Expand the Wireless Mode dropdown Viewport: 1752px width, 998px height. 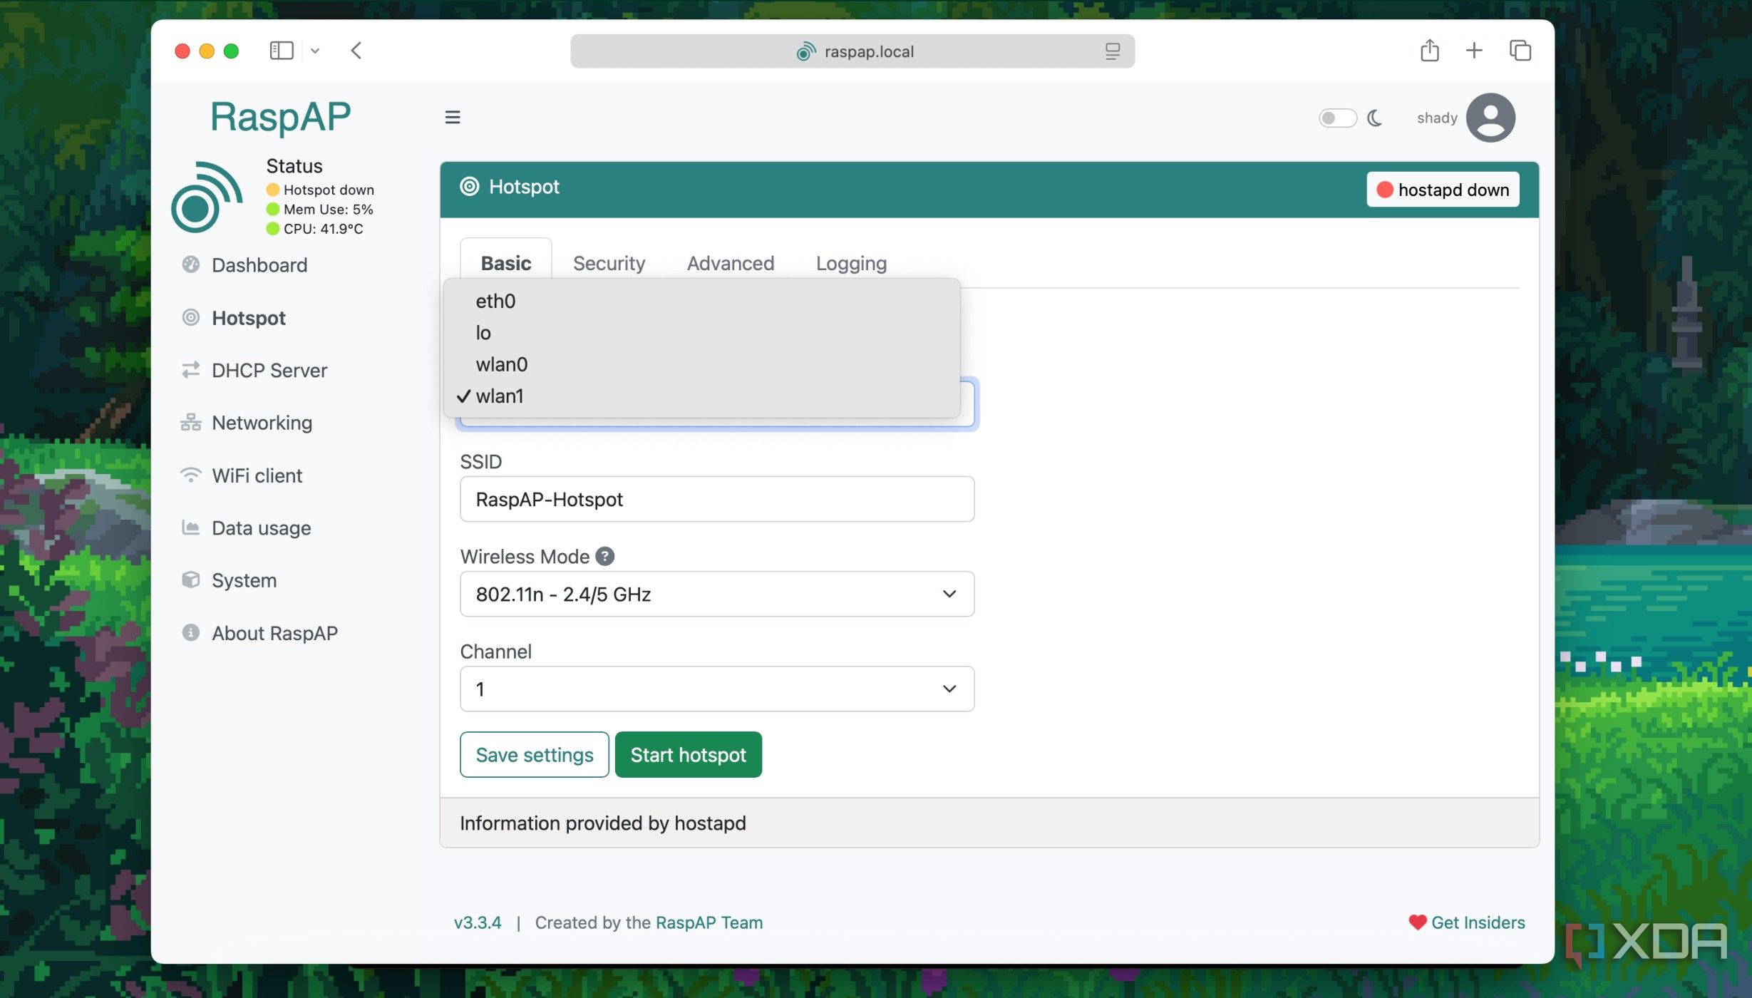(716, 594)
